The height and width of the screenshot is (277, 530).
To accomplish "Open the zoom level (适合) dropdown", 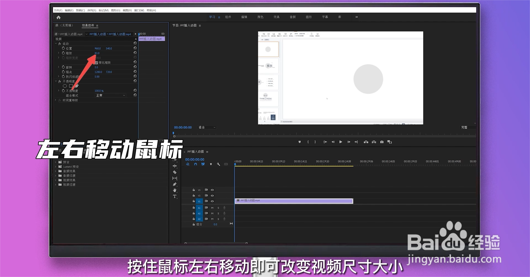I will coord(207,127).
